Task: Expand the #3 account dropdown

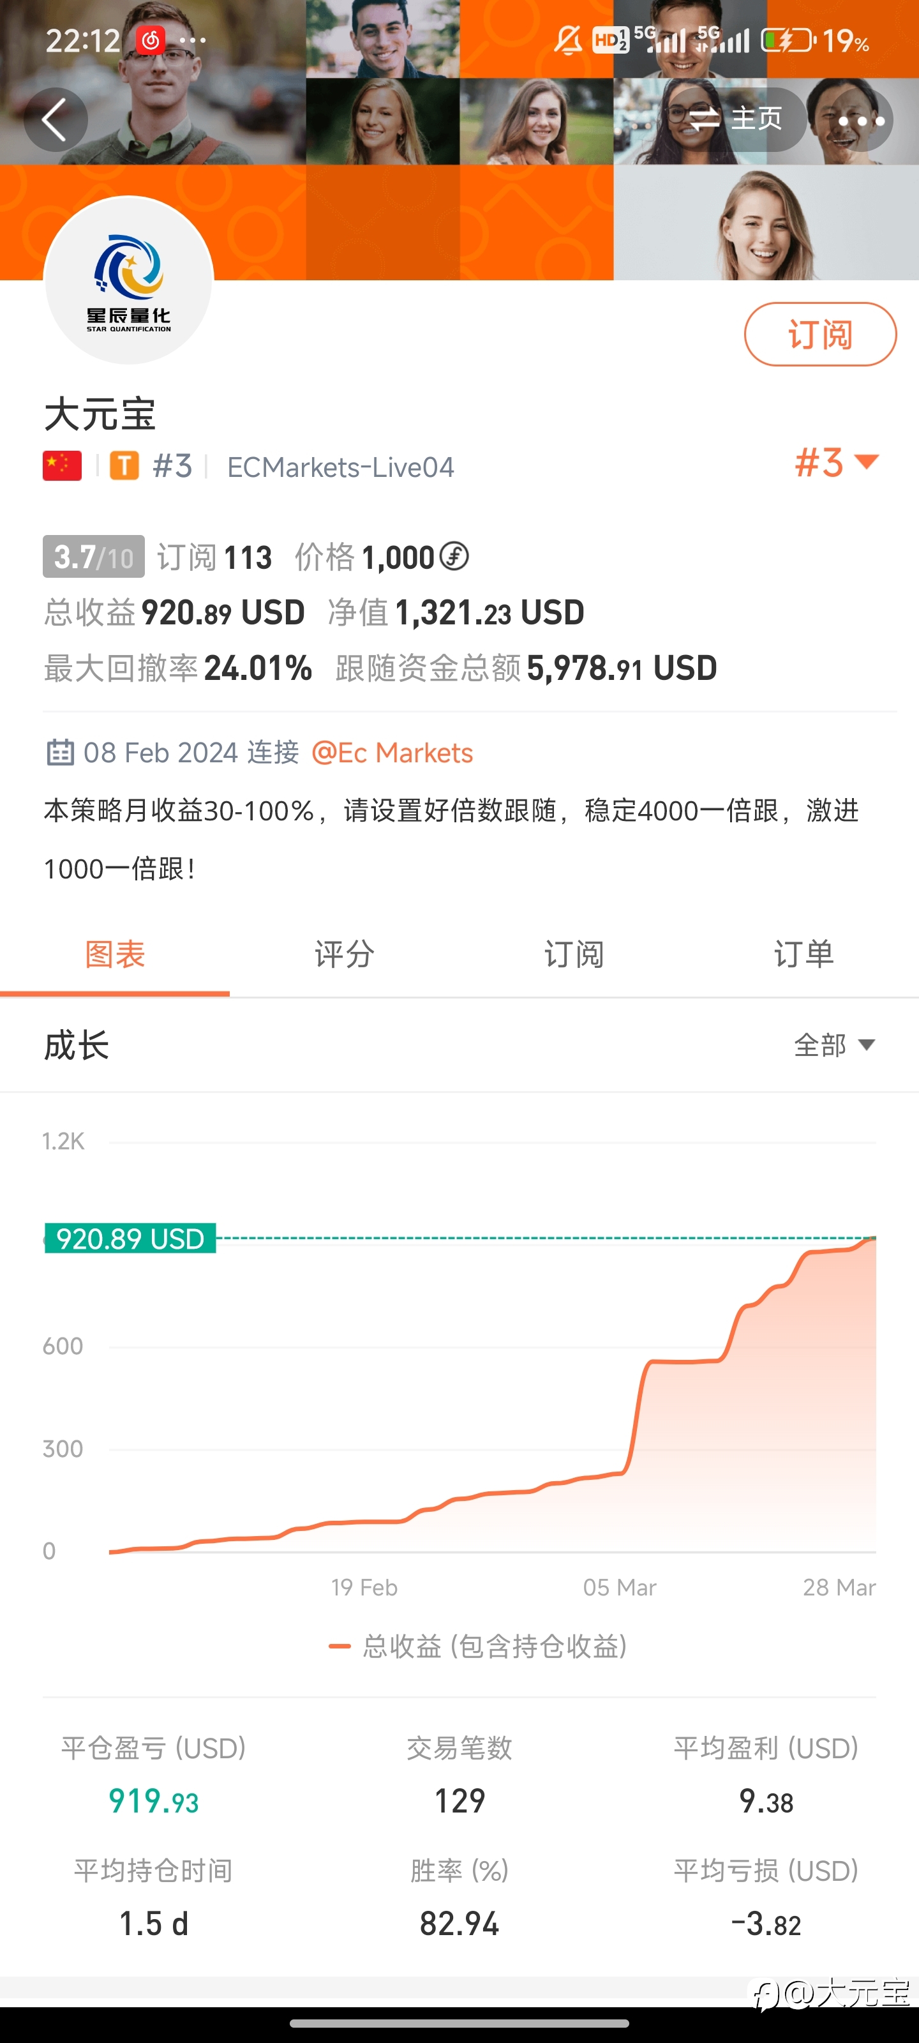Action: [837, 462]
